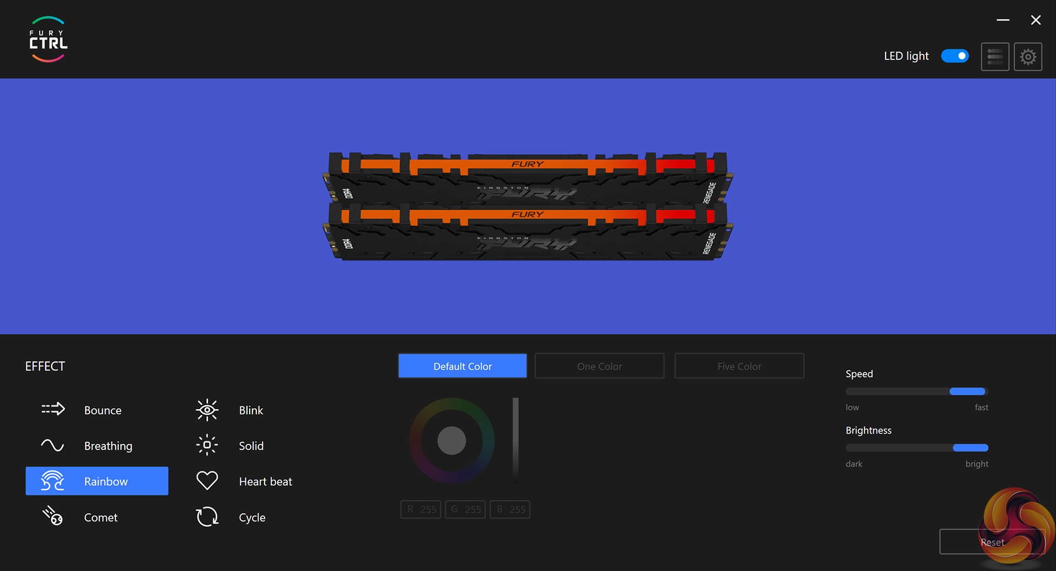Viewport: 1056px width, 571px height.
Task: Click the "Brightness" label
Action: [868, 430]
